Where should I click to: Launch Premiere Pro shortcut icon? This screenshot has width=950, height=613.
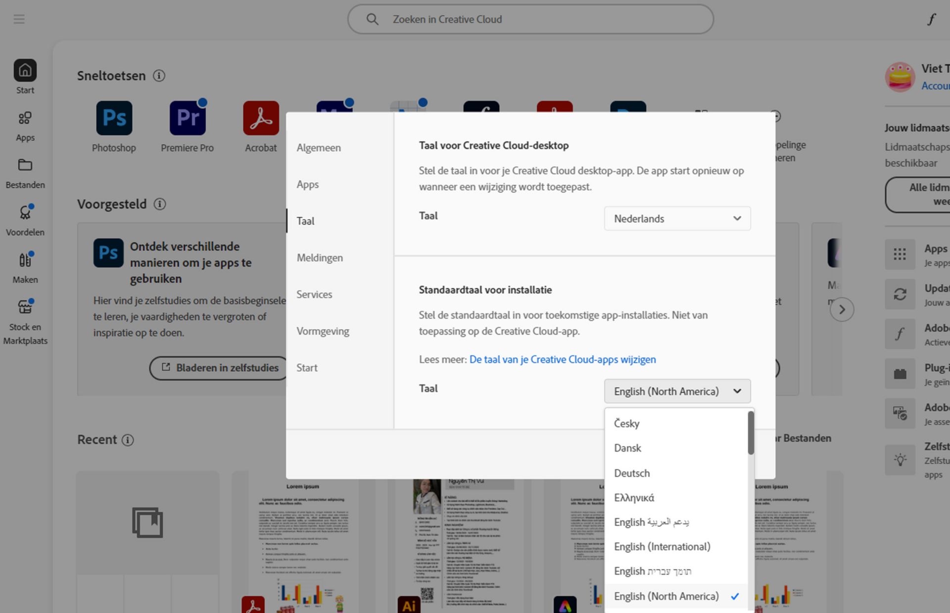(187, 118)
